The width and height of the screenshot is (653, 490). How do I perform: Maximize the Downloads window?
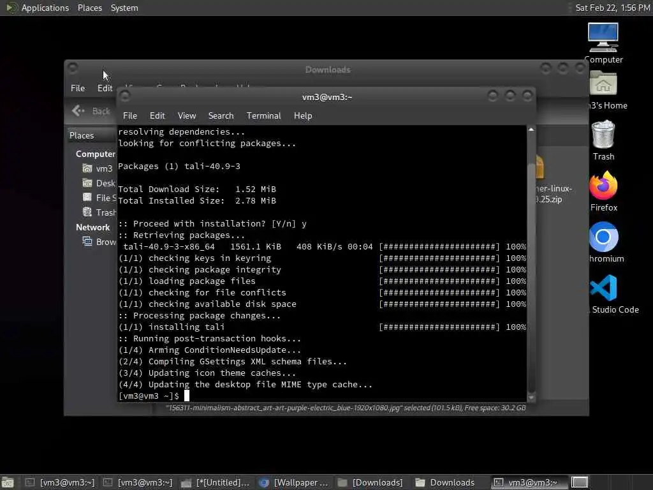tap(562, 68)
